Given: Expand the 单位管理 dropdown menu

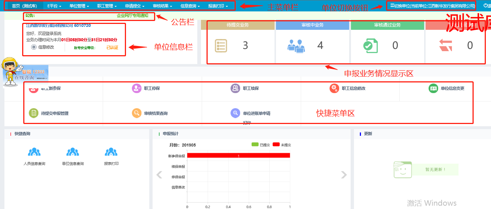Looking at the screenshot, I should pyautogui.click(x=79, y=6).
